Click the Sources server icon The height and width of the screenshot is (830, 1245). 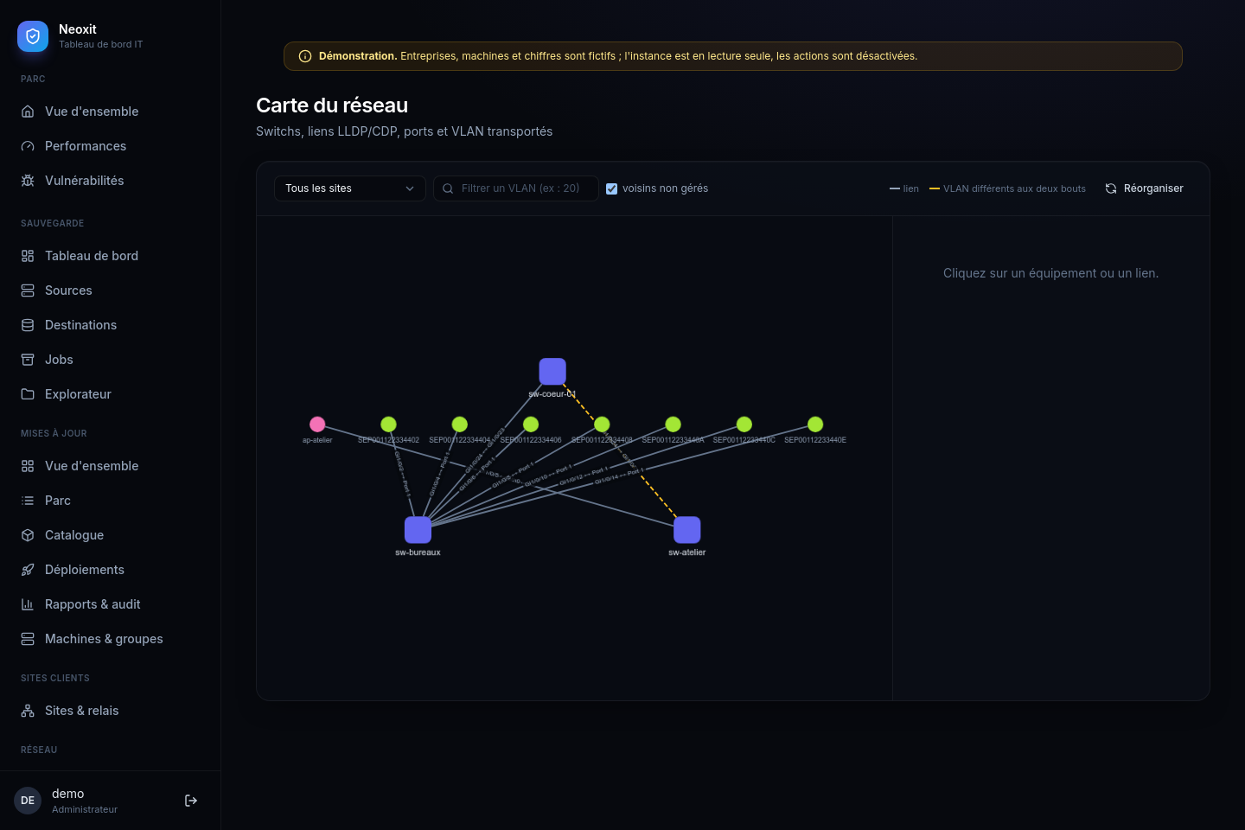(x=28, y=290)
